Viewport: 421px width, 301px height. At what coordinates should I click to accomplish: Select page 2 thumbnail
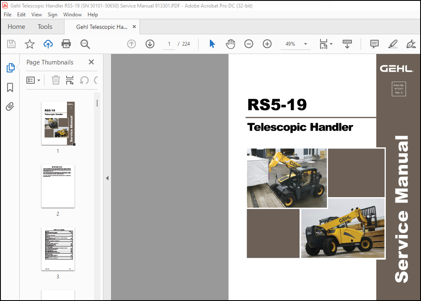[x=58, y=186]
